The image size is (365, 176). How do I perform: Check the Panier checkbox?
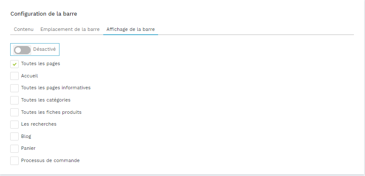coord(14,148)
